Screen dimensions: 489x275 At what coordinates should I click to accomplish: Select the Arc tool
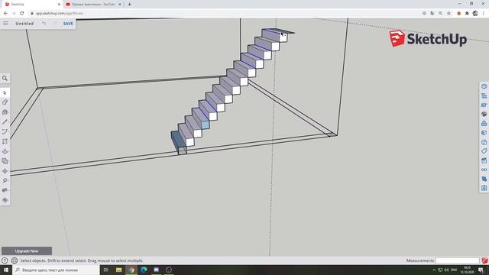click(x=5, y=131)
